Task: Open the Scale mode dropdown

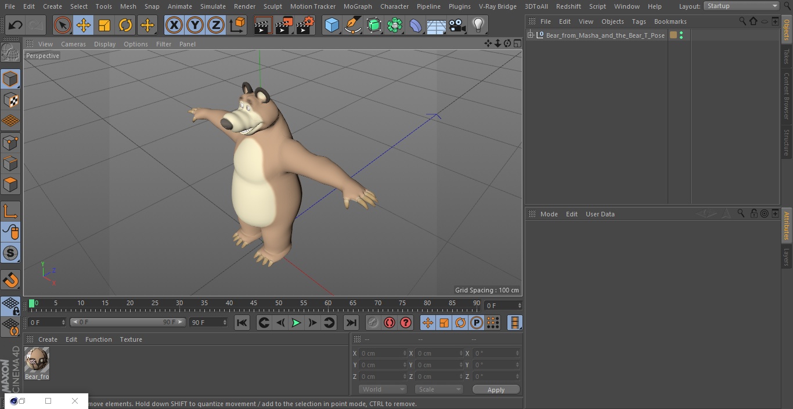Action: point(439,389)
